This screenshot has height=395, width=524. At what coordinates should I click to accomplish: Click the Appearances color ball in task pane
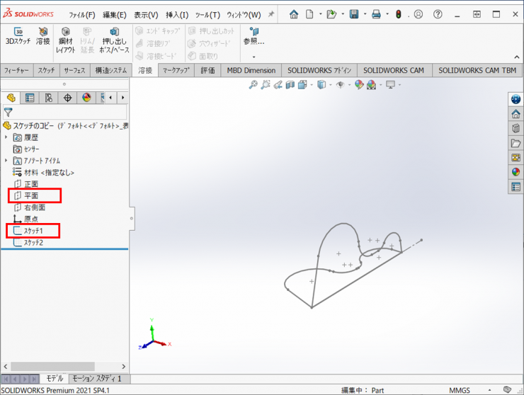pyautogui.click(x=516, y=172)
